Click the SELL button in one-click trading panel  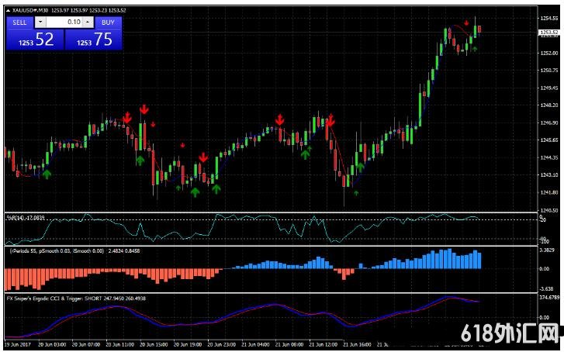(x=19, y=22)
